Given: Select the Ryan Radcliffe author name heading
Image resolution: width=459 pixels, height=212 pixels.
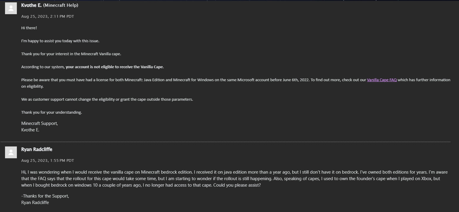Looking at the screenshot, I should click(x=37, y=149).
